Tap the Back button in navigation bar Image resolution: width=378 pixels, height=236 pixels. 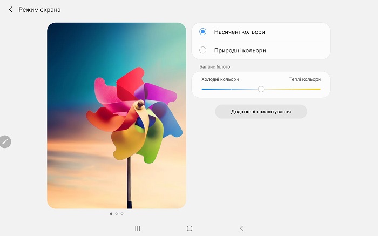point(241,228)
